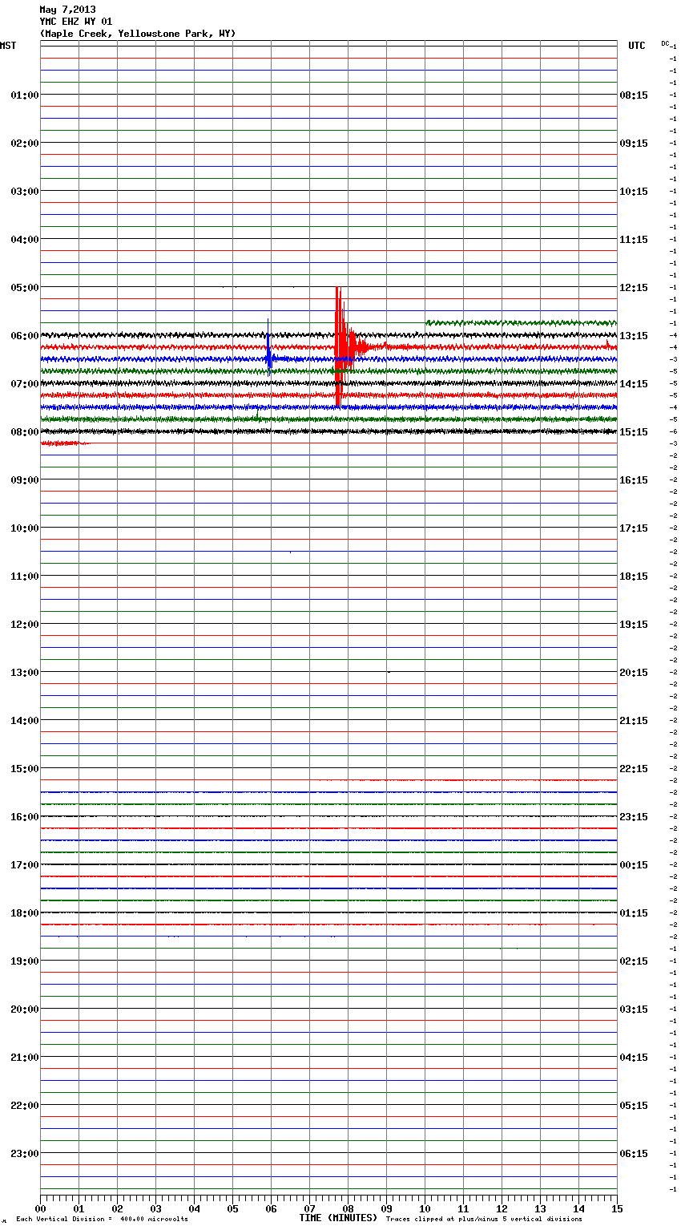
Task: Click the "15" minute tick label
Action: point(617,1209)
